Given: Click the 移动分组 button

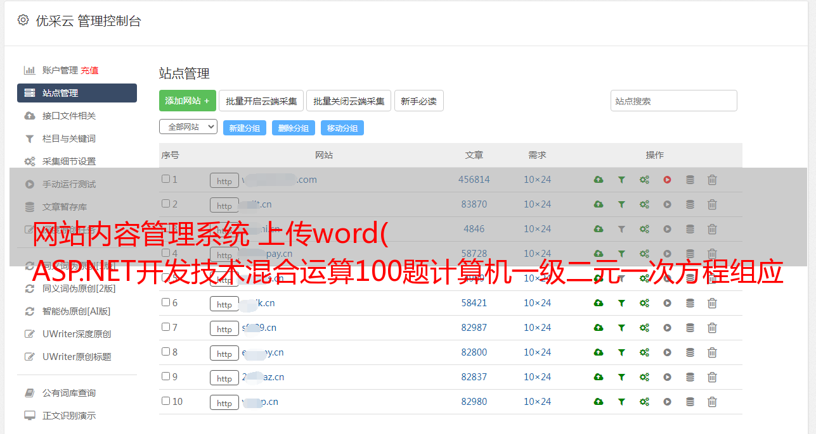Looking at the screenshot, I should (x=342, y=128).
